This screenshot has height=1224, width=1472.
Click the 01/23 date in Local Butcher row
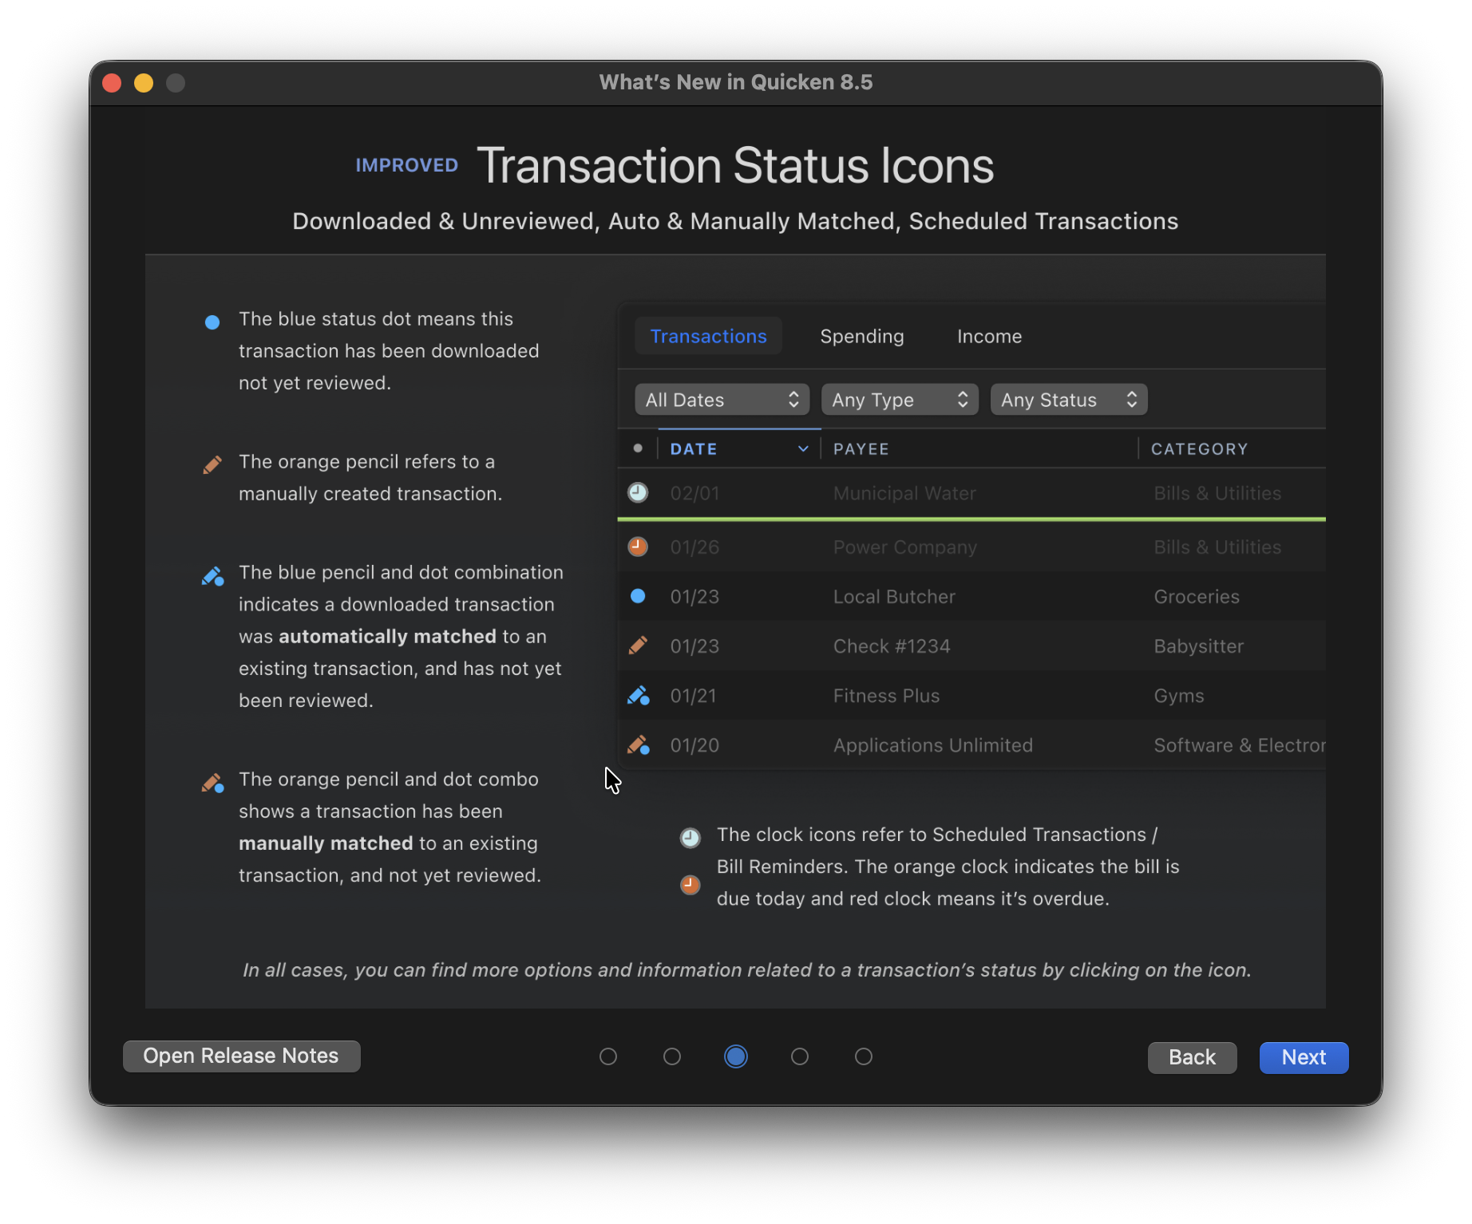(695, 597)
